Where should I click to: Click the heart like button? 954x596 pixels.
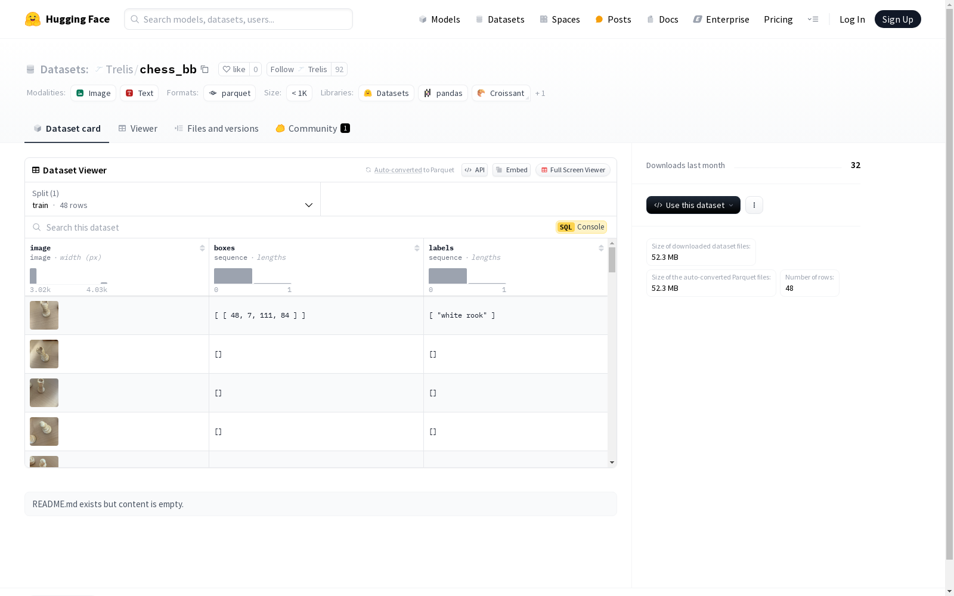(234, 69)
